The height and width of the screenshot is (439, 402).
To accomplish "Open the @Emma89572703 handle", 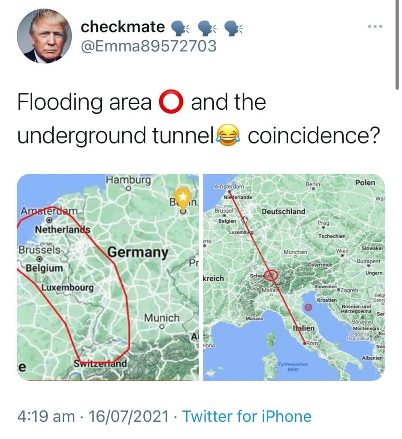I will coord(148,46).
